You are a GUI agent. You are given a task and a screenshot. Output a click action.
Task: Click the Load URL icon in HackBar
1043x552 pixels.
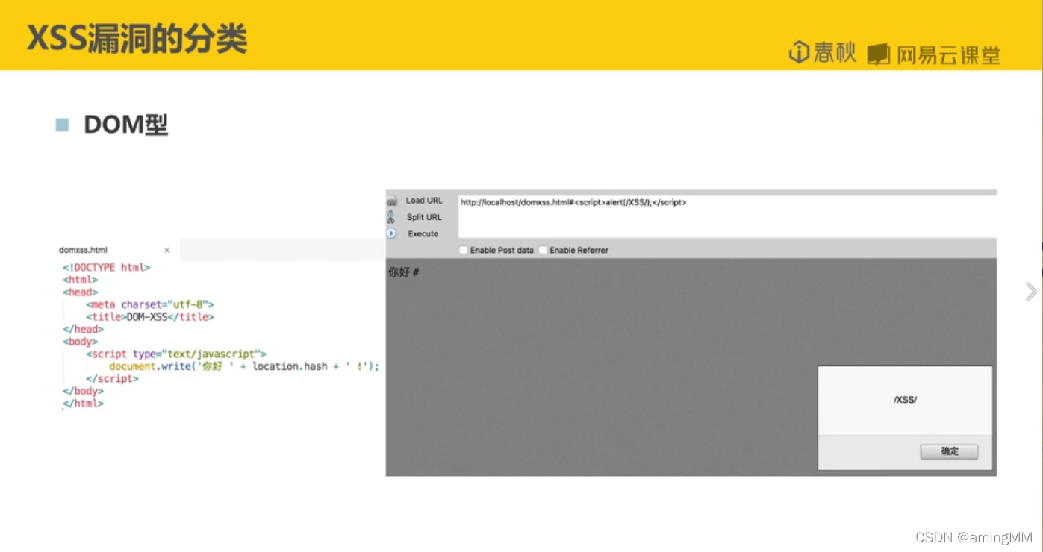point(391,201)
